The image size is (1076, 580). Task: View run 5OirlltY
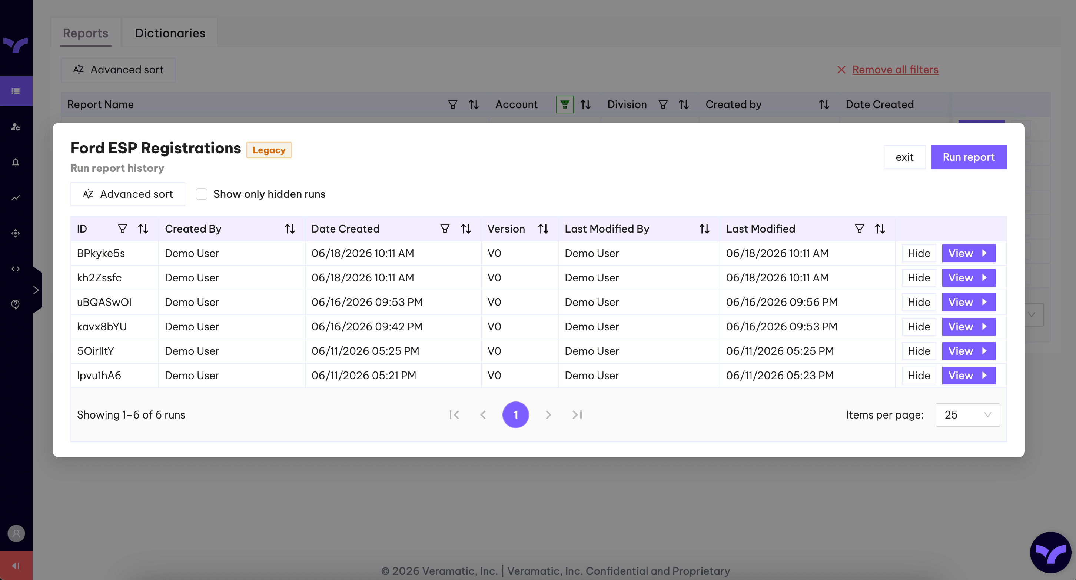tap(968, 351)
